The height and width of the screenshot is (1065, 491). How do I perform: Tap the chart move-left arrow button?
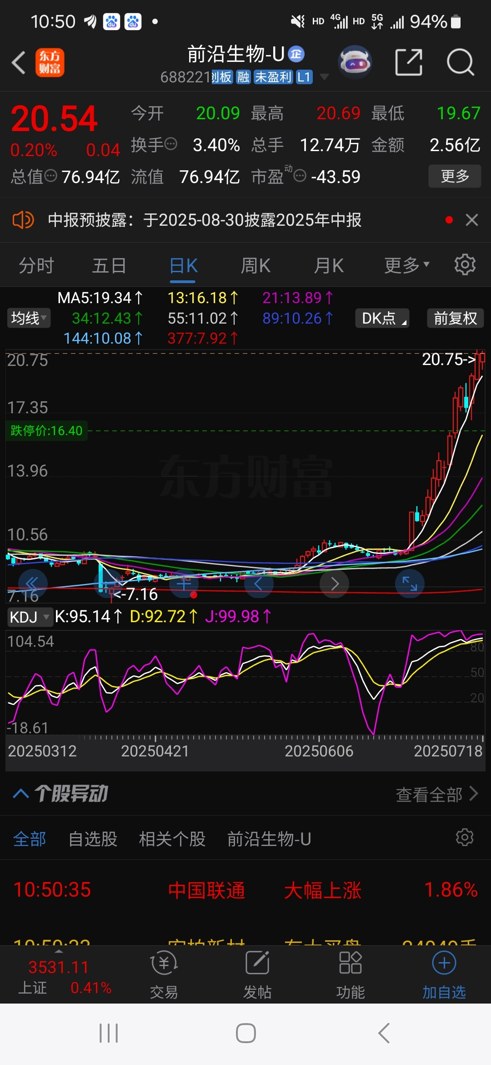(x=259, y=583)
